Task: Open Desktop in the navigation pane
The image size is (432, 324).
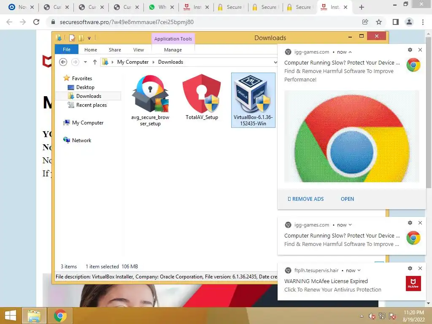Action: (85, 87)
